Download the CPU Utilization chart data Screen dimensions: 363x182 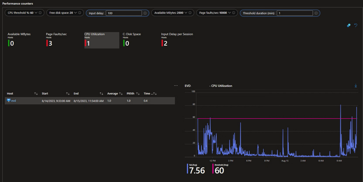point(356,86)
